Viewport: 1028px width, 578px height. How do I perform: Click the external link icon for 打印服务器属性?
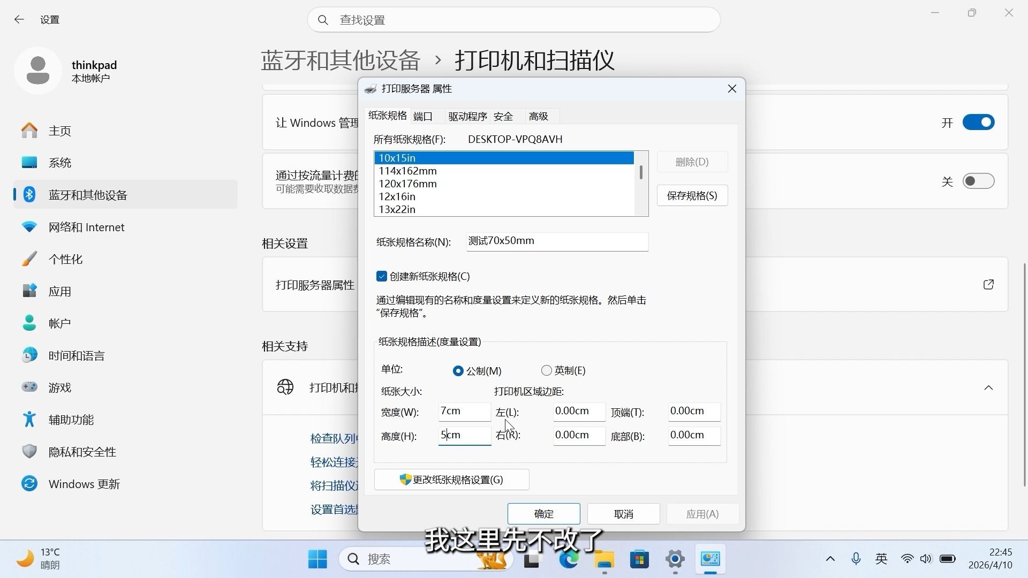click(x=988, y=285)
